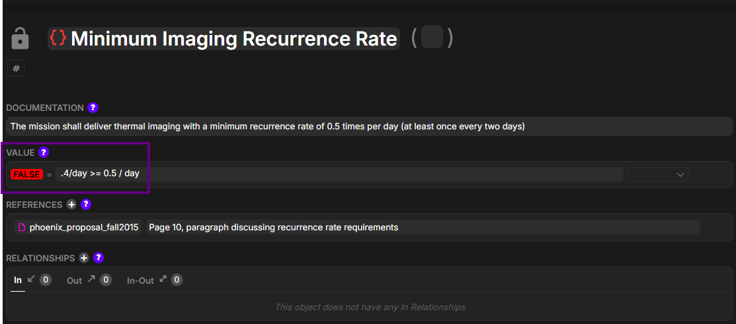Viewport: 736px width, 324px height.
Task: Click the In tab count badge 0
Action: [45, 280]
